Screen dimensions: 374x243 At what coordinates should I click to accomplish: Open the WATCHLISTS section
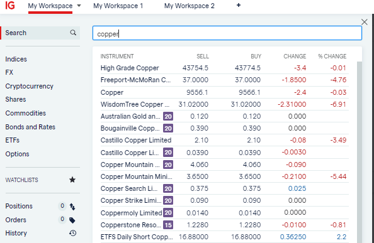click(21, 180)
